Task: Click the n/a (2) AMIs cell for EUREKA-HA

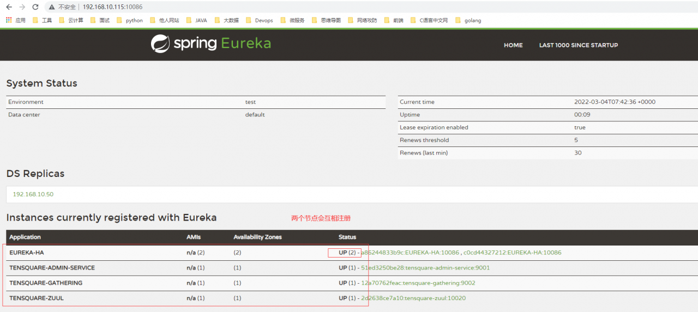Action: 195,253
